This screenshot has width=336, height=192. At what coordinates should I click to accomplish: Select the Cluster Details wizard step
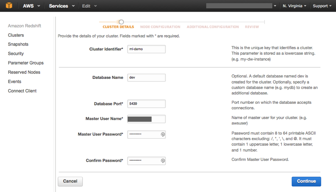(x=118, y=27)
